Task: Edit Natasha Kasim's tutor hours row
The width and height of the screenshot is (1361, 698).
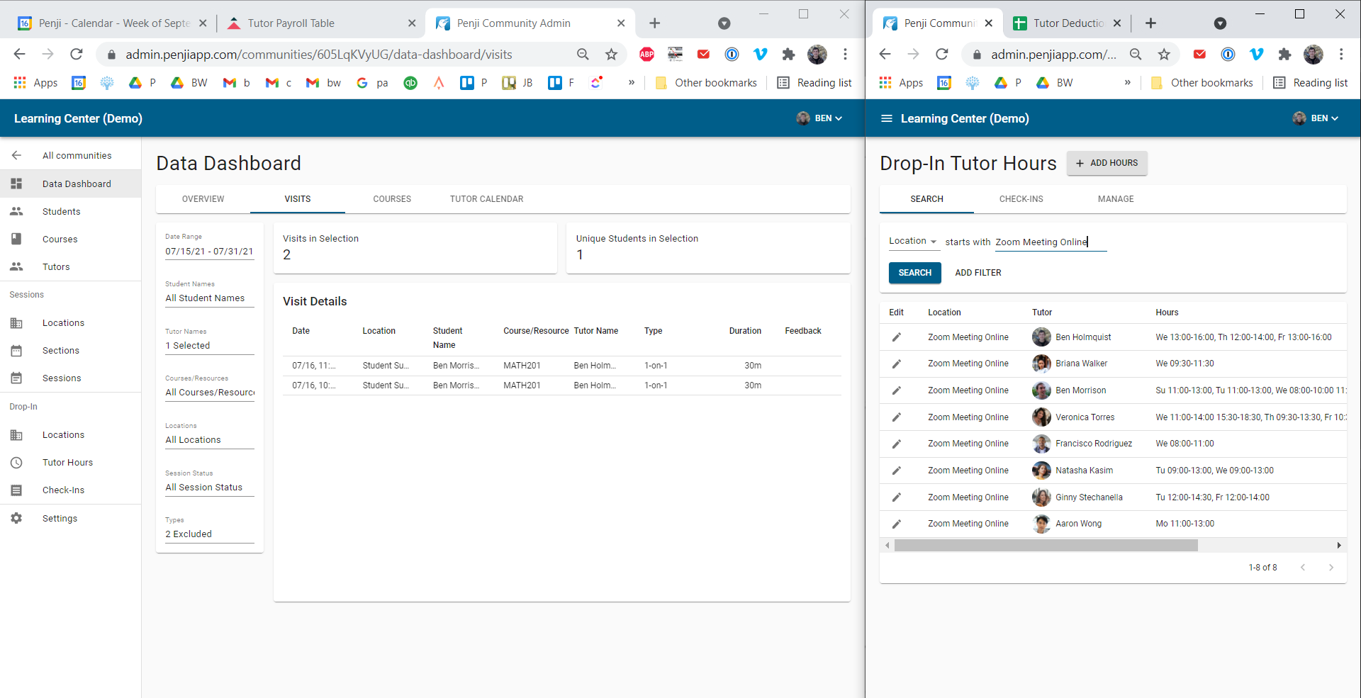Action: [x=896, y=471]
